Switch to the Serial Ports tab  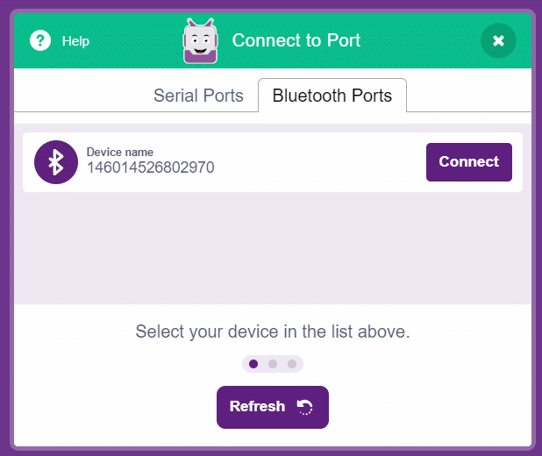point(198,96)
